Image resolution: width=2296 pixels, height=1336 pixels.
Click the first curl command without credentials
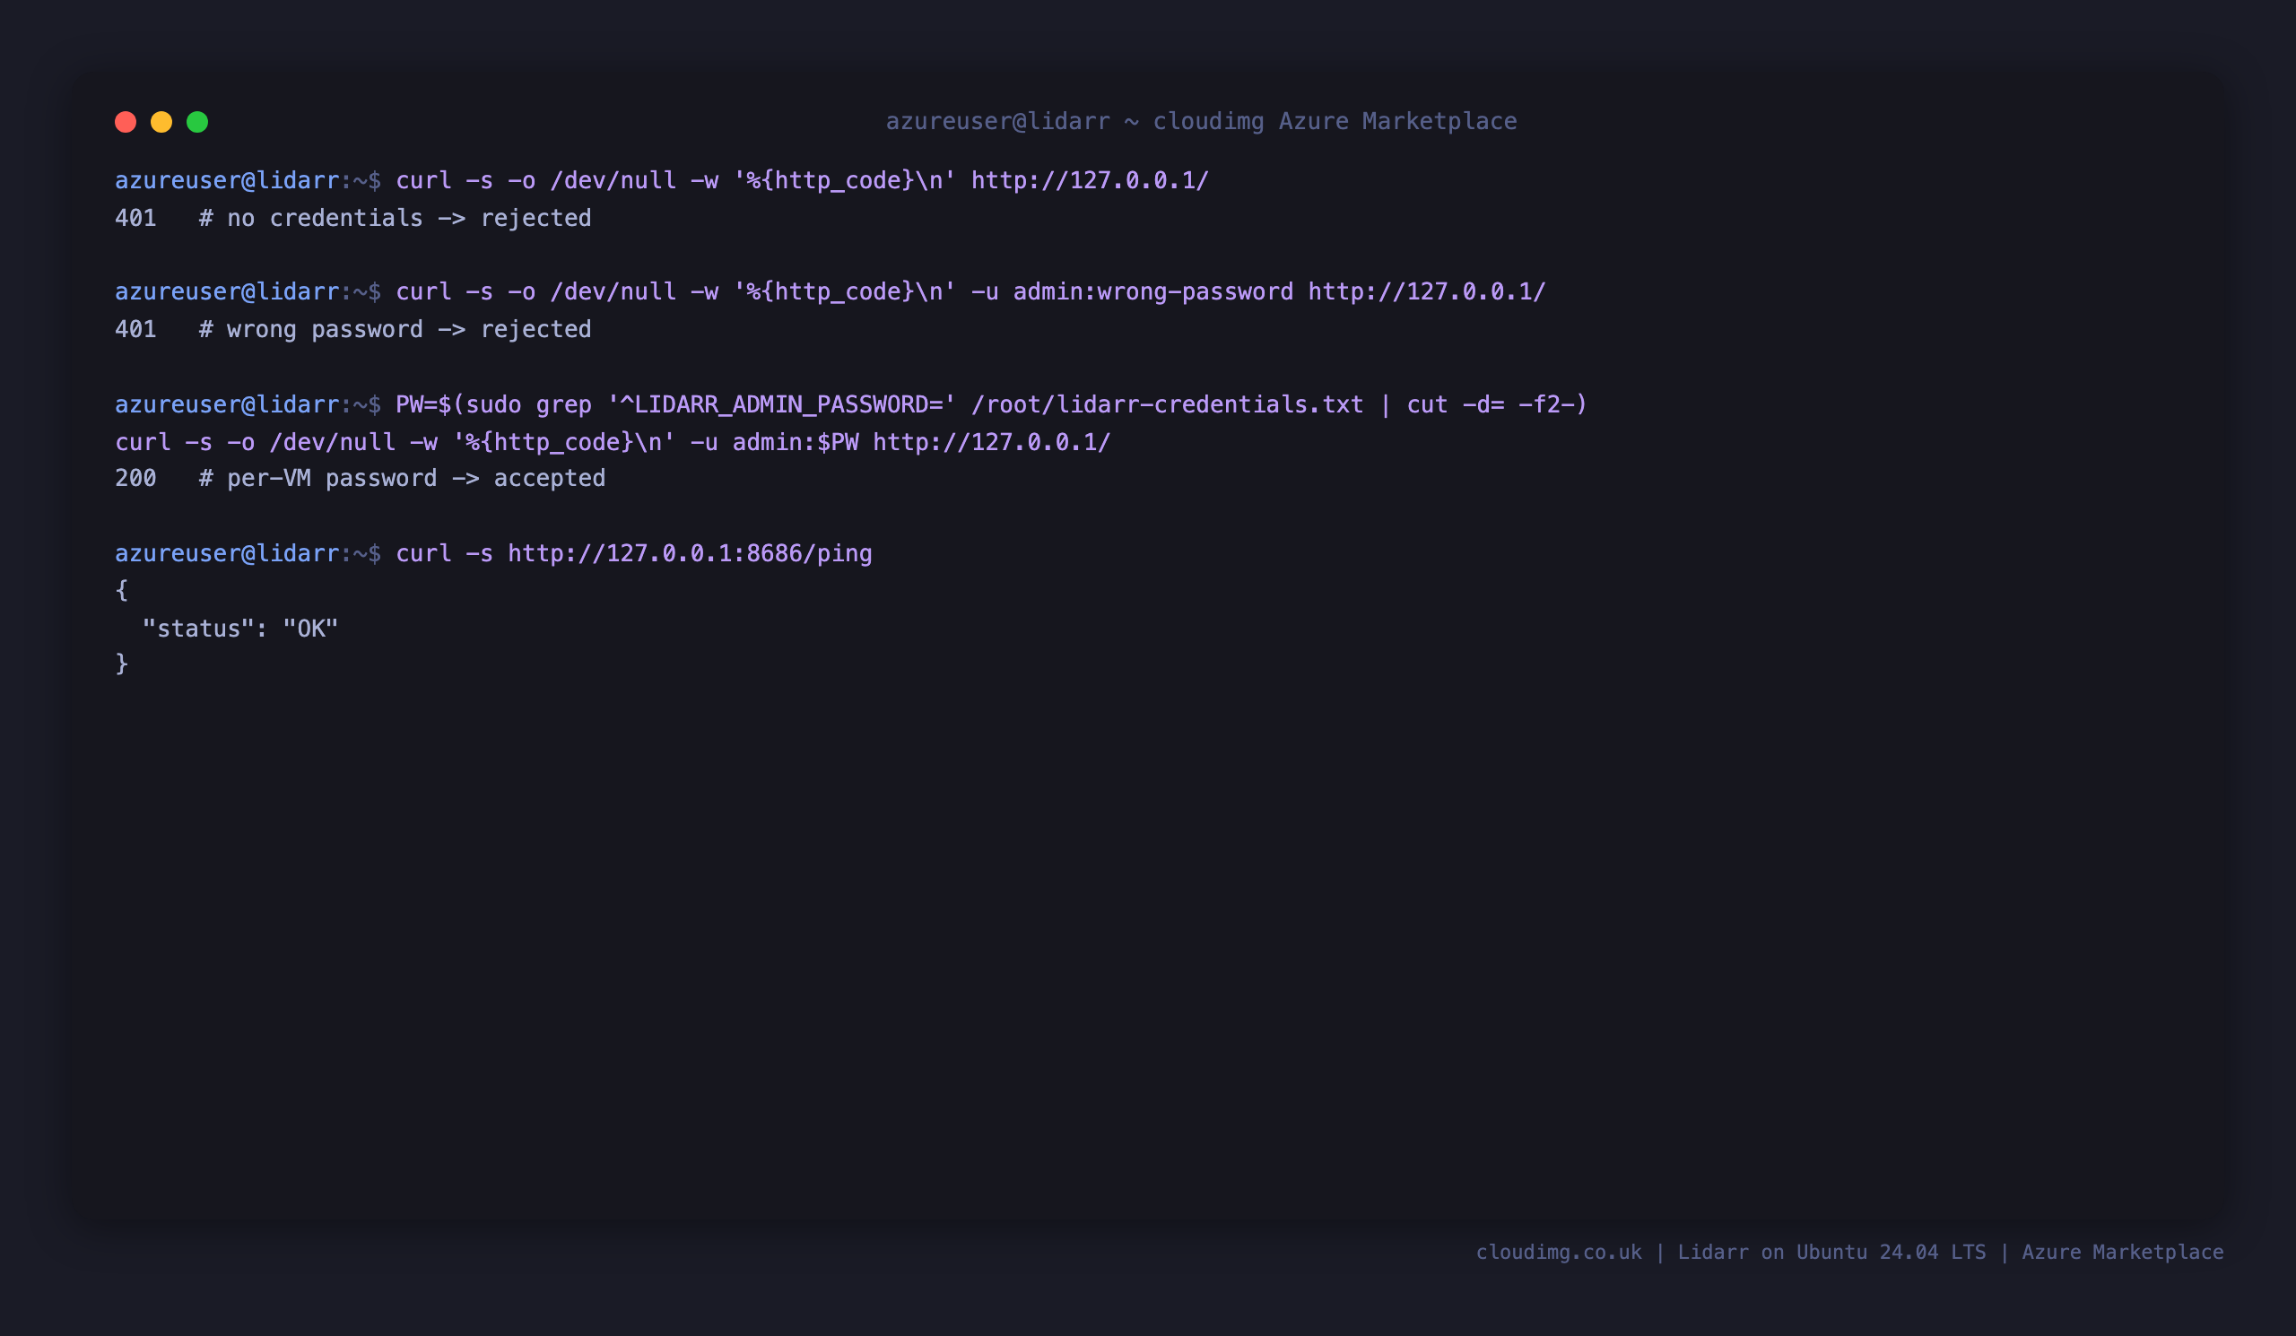(802, 180)
